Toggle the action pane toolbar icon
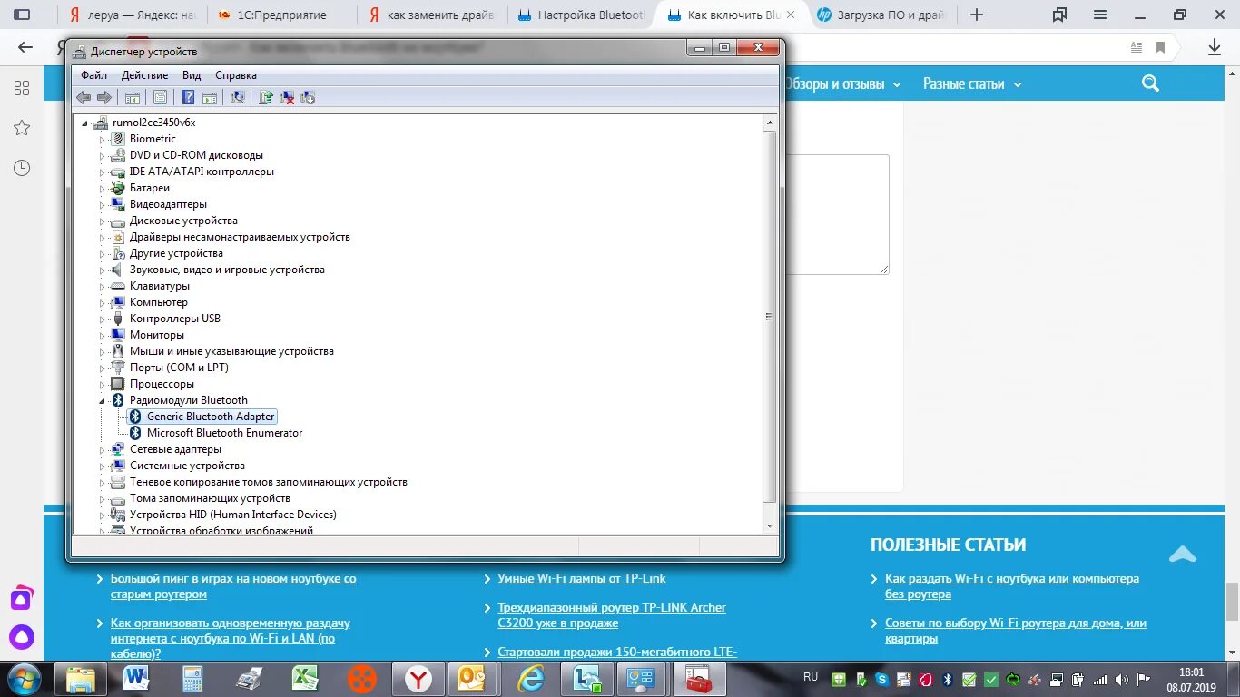Viewport: 1240px width, 697px height. (x=210, y=97)
